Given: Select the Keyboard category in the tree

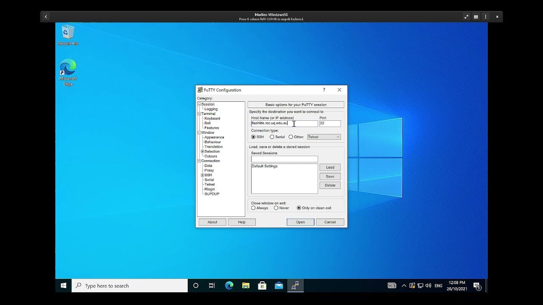Looking at the screenshot, I should (212, 118).
